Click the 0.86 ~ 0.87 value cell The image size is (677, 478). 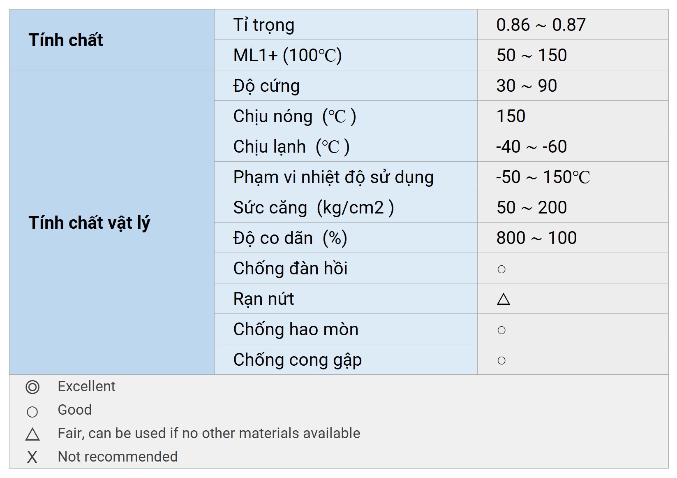541,25
